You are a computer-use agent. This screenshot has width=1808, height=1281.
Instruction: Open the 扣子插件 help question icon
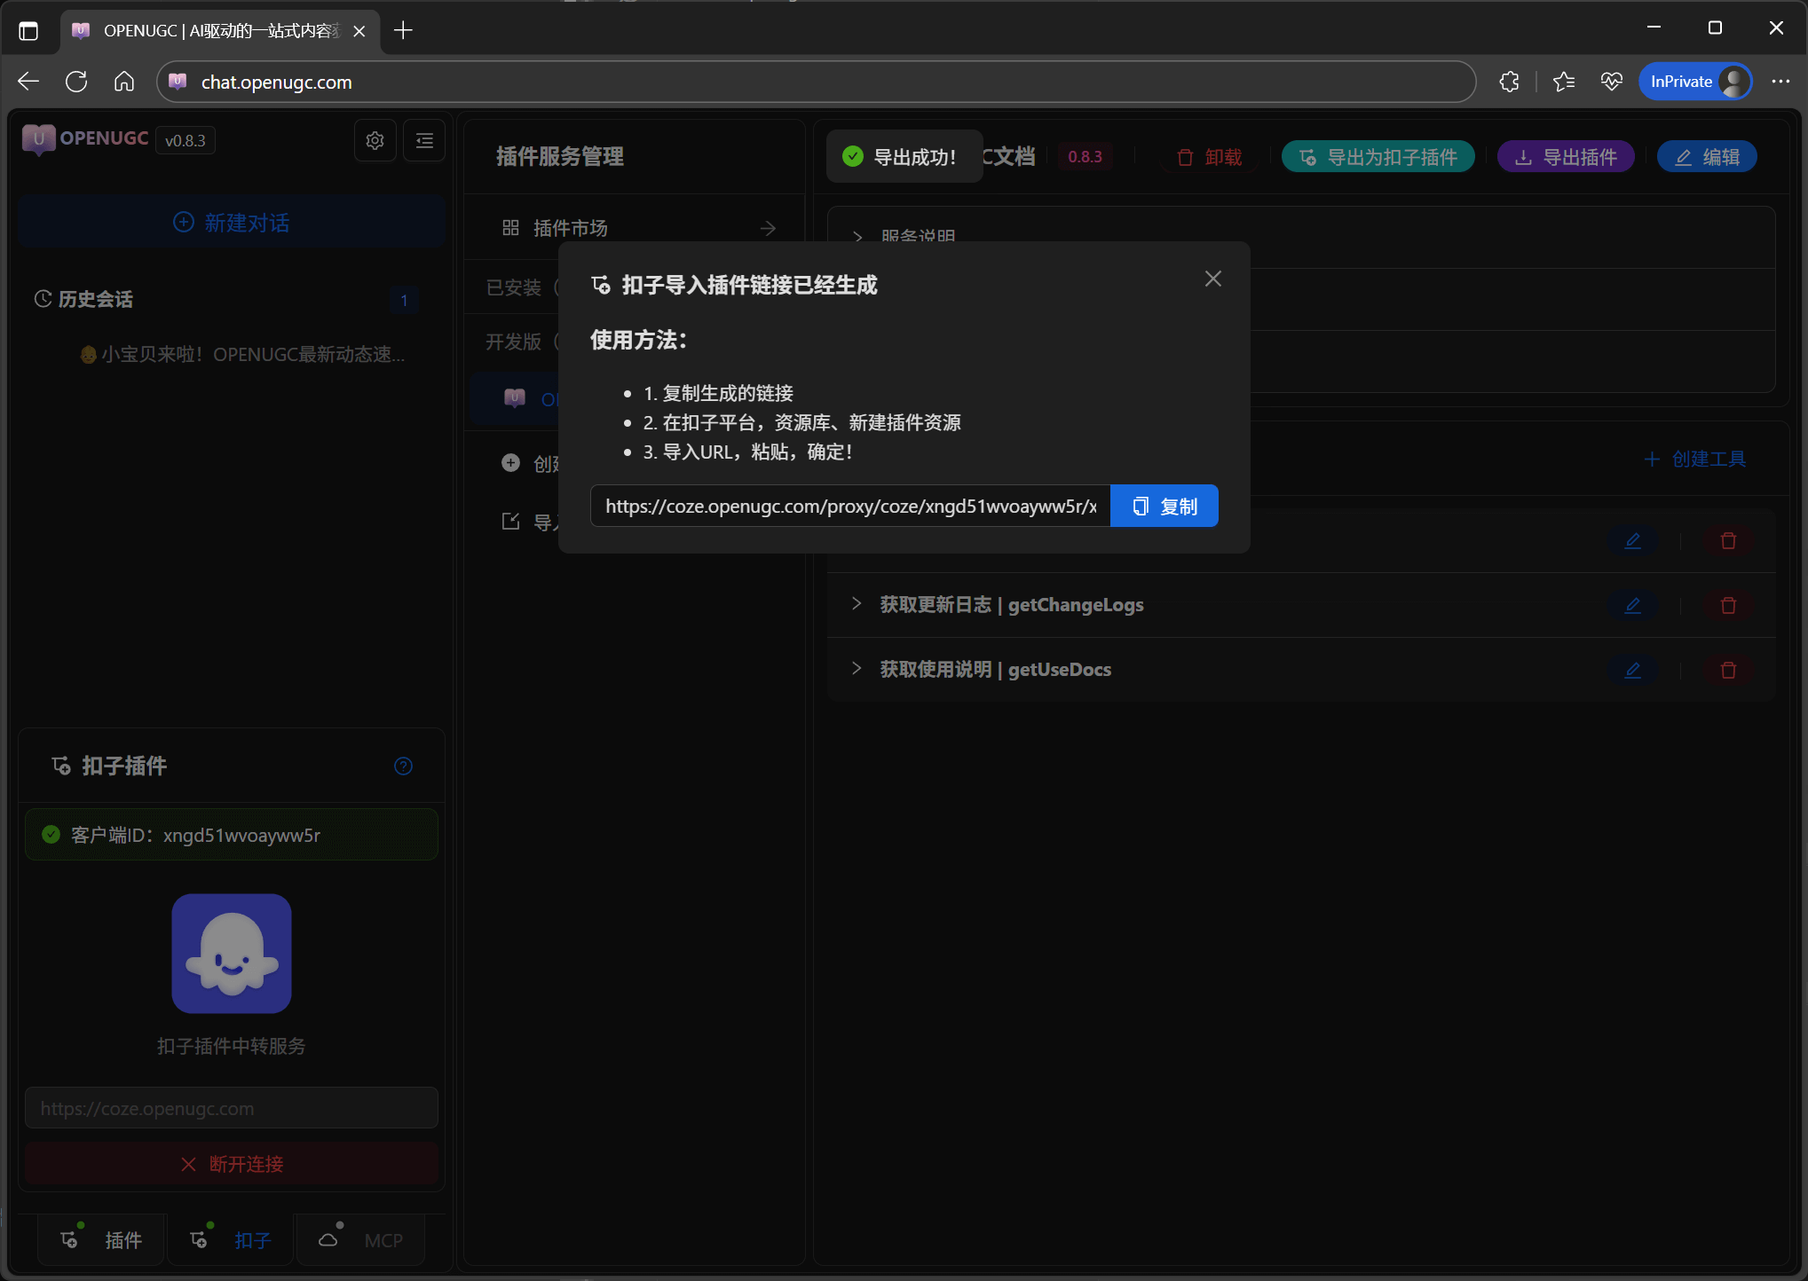click(403, 766)
